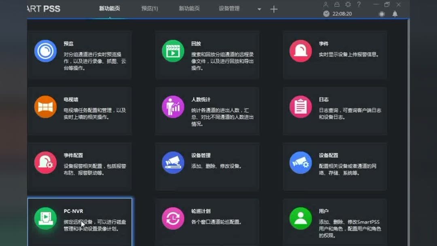Click the user account icon

click(x=326, y=4)
